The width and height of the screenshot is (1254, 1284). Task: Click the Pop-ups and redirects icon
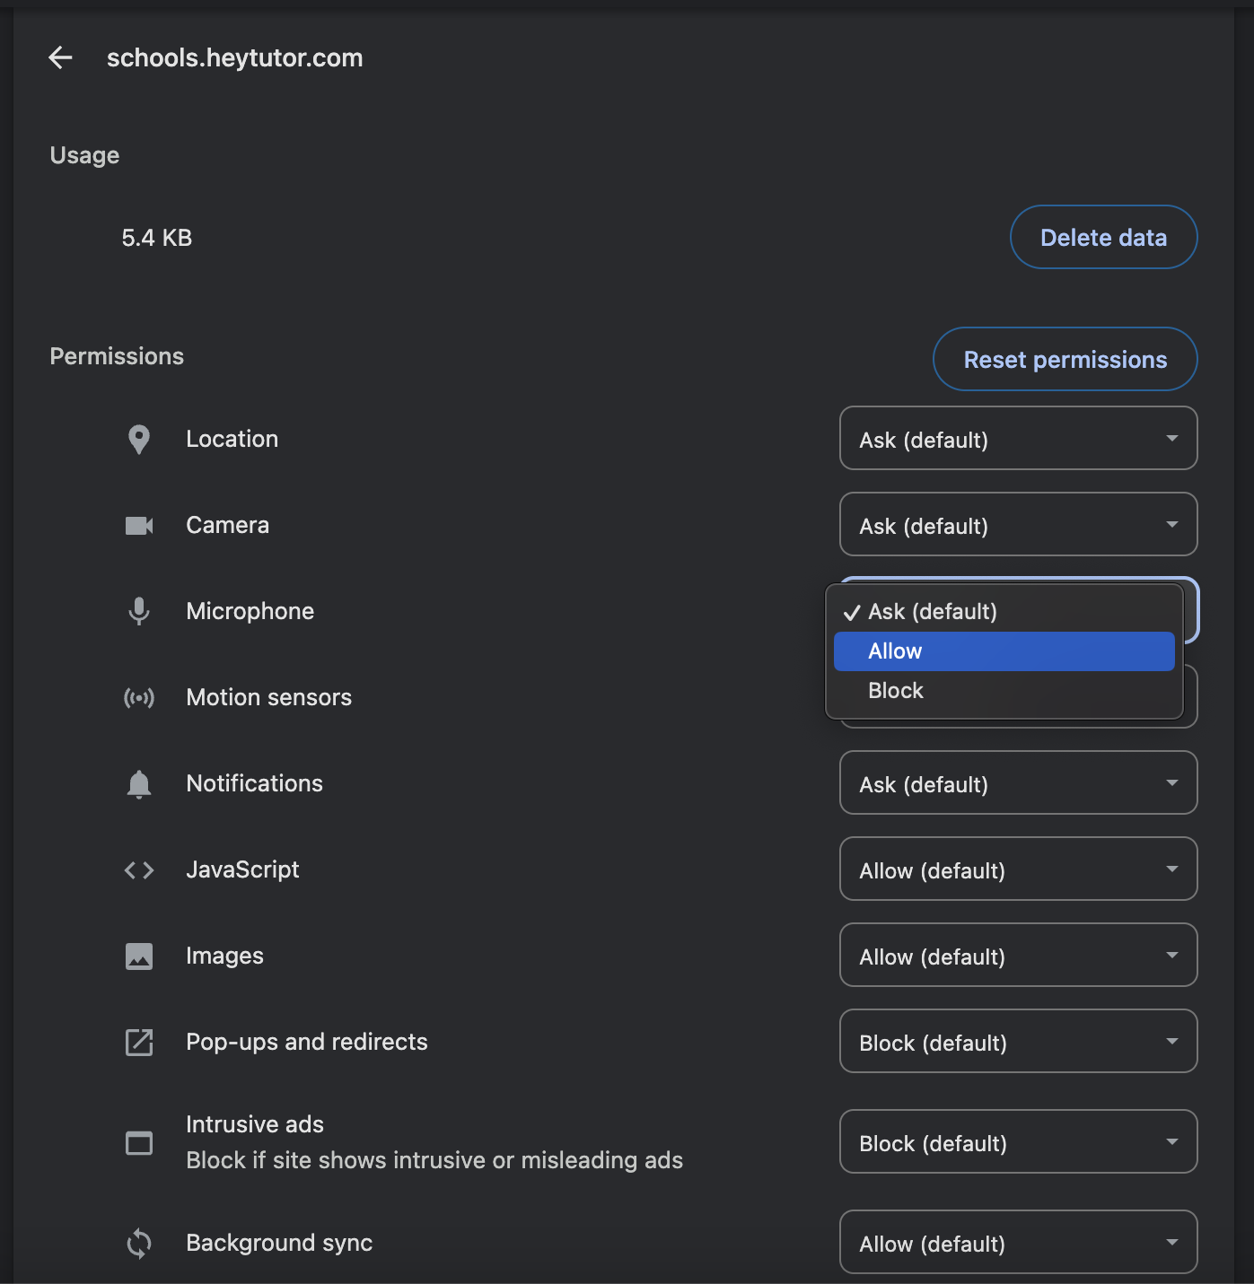[x=139, y=1043]
